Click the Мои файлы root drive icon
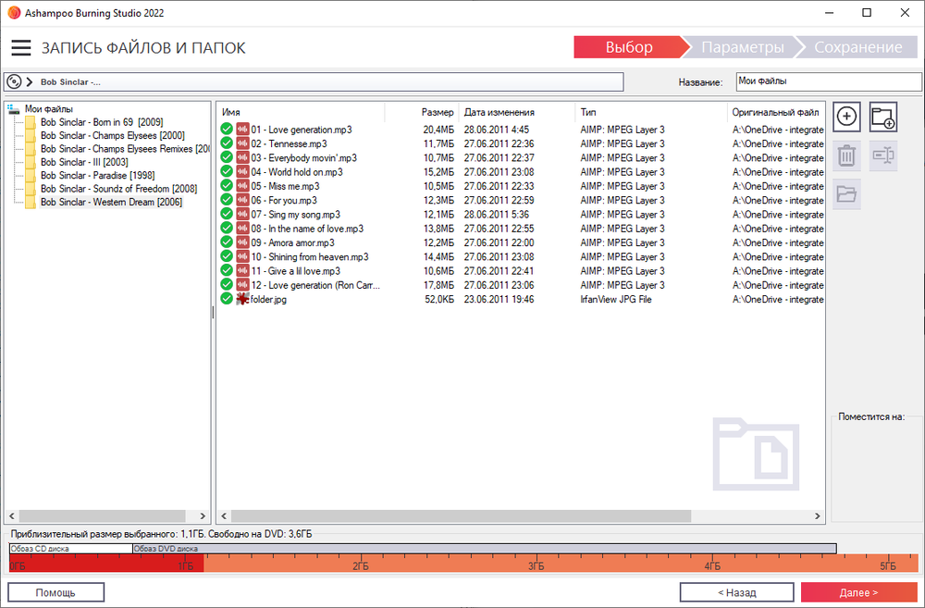Screen dimensions: 925x608 (x=14, y=108)
